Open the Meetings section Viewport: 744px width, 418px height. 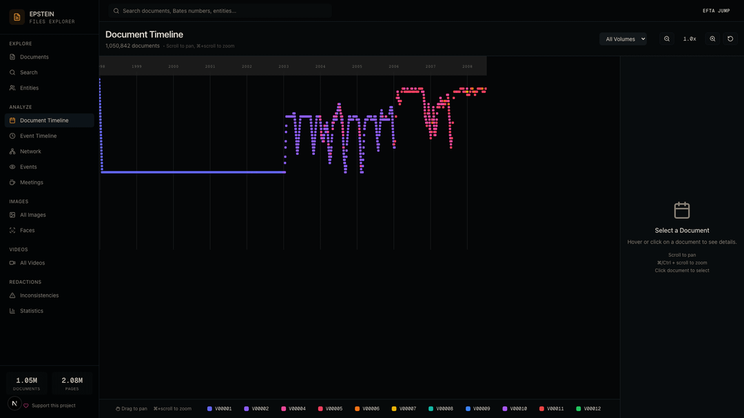click(x=31, y=182)
